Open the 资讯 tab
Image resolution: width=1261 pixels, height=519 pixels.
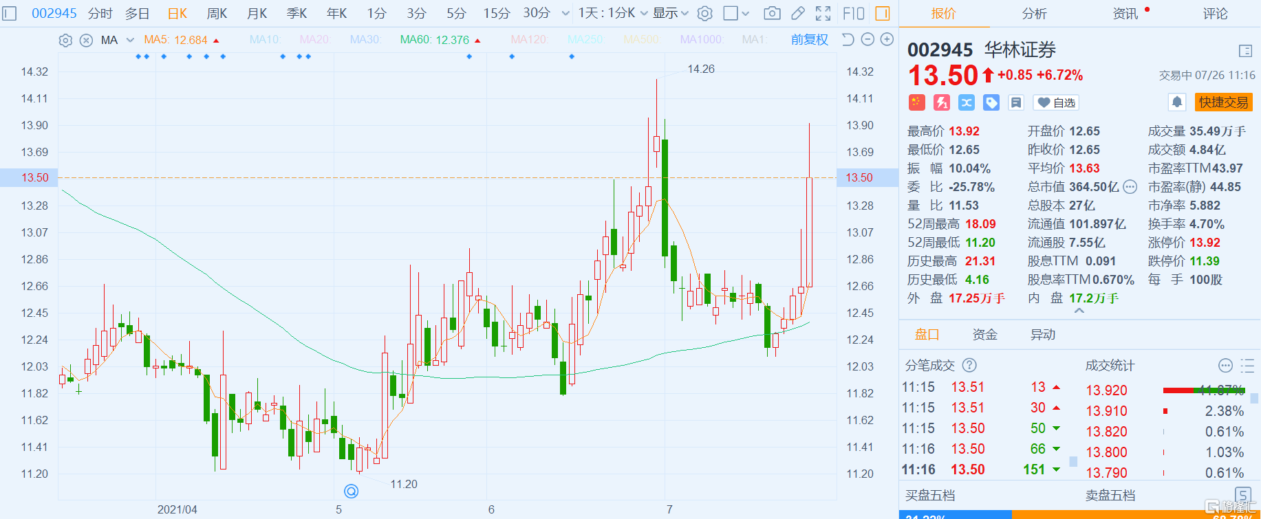[x=1125, y=13]
